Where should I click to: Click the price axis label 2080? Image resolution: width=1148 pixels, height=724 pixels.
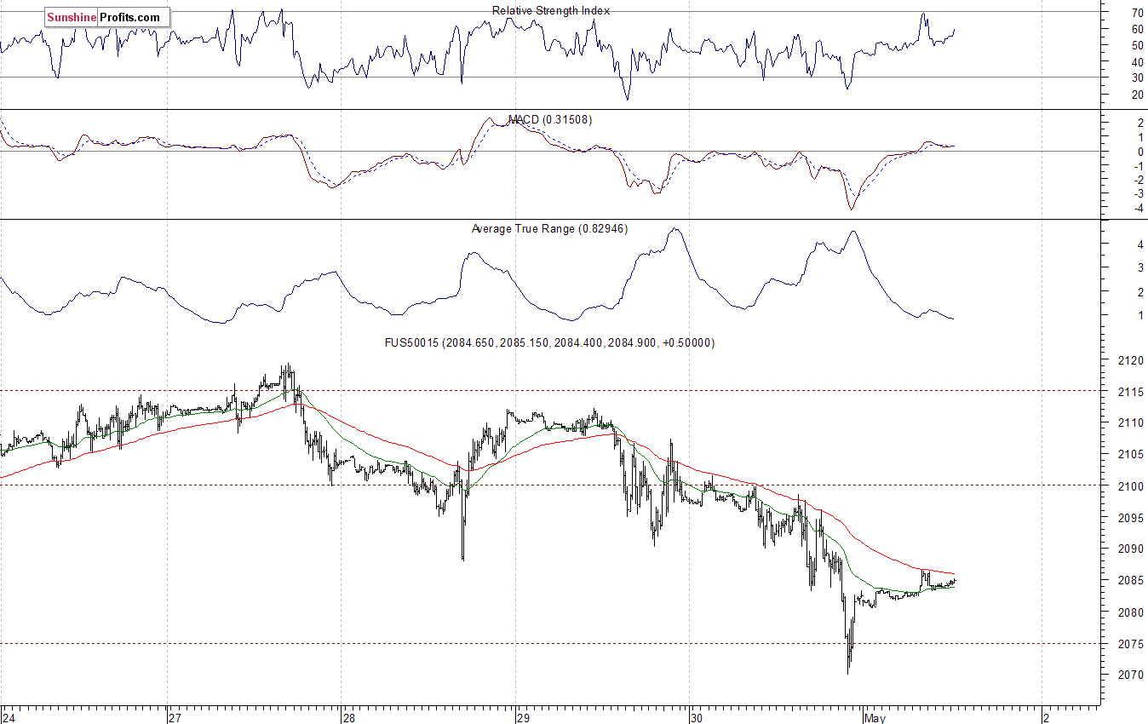1130,612
